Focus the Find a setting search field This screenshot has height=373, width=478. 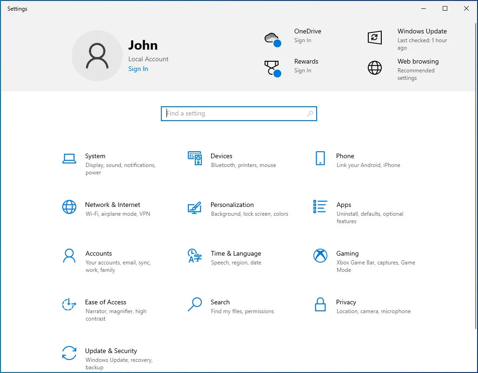(239, 114)
